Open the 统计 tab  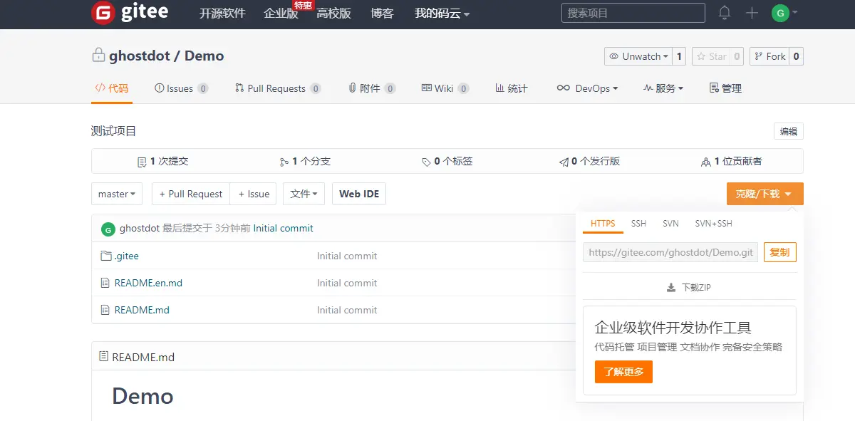pos(512,88)
